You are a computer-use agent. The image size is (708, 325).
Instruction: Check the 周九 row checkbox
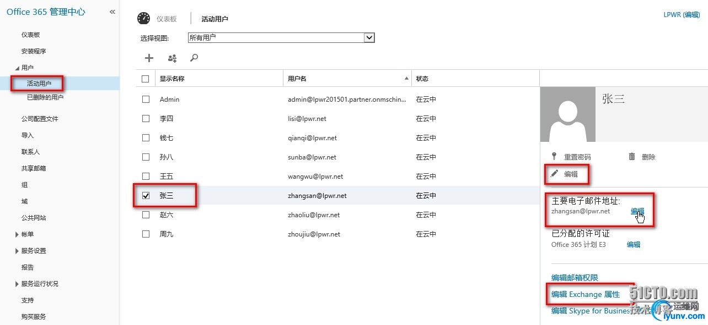pos(146,234)
